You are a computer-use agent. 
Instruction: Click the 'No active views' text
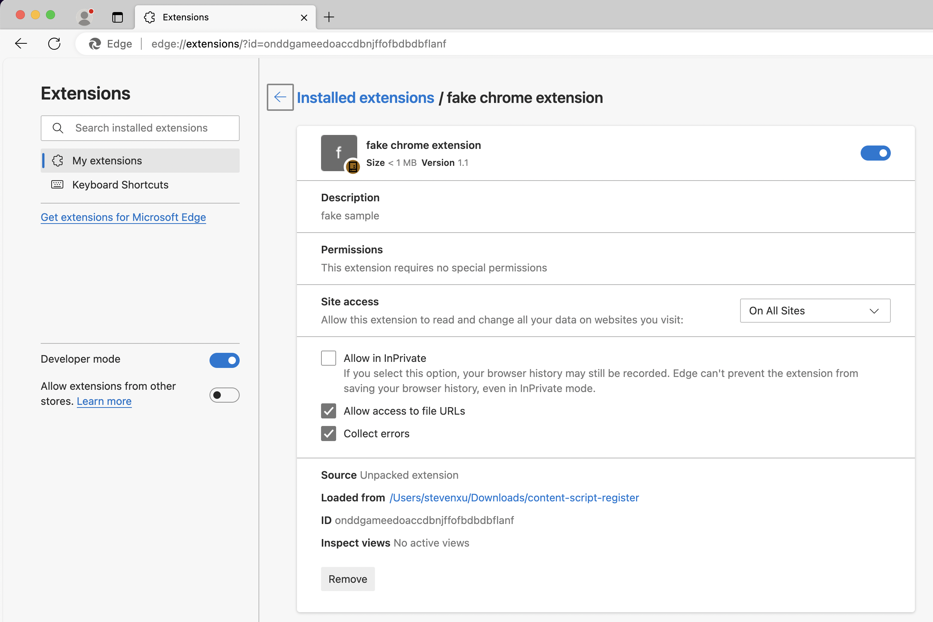coord(431,543)
